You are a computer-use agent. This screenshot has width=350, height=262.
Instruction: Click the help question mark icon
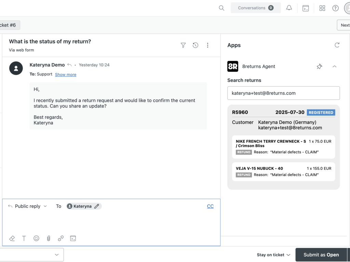pyautogui.click(x=335, y=8)
